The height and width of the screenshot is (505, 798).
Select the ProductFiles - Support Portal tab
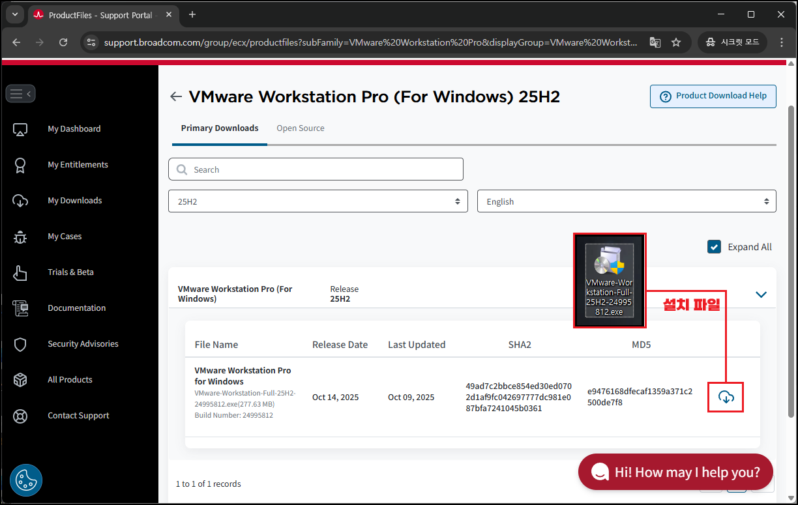[103, 14]
